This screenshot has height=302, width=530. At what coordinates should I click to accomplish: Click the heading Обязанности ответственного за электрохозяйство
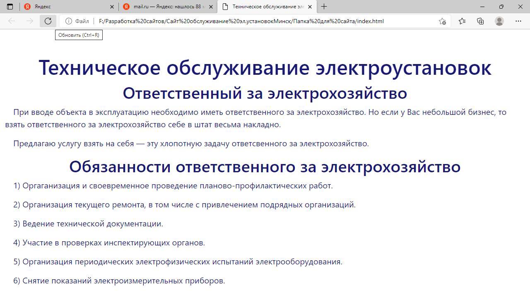pos(265,166)
